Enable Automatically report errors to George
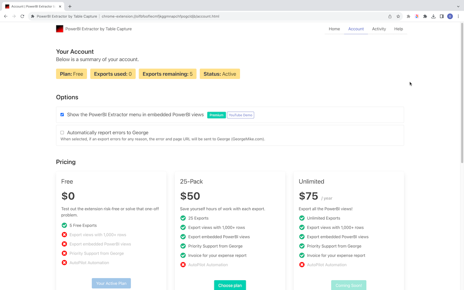The image size is (464, 290). 62,133
